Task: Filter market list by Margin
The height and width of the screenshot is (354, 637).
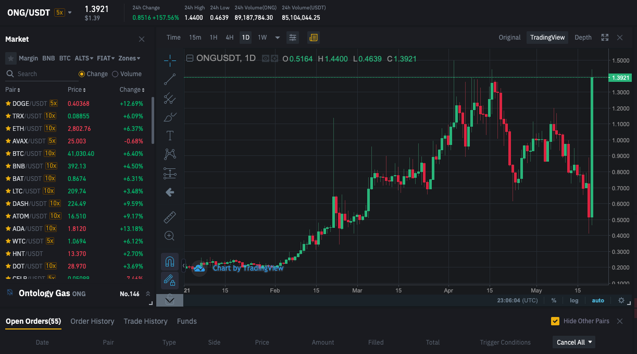Action: 29,58
